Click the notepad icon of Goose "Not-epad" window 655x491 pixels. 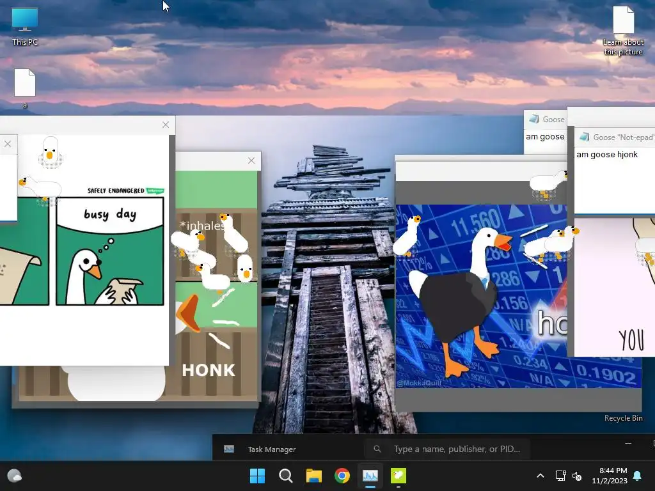point(585,137)
